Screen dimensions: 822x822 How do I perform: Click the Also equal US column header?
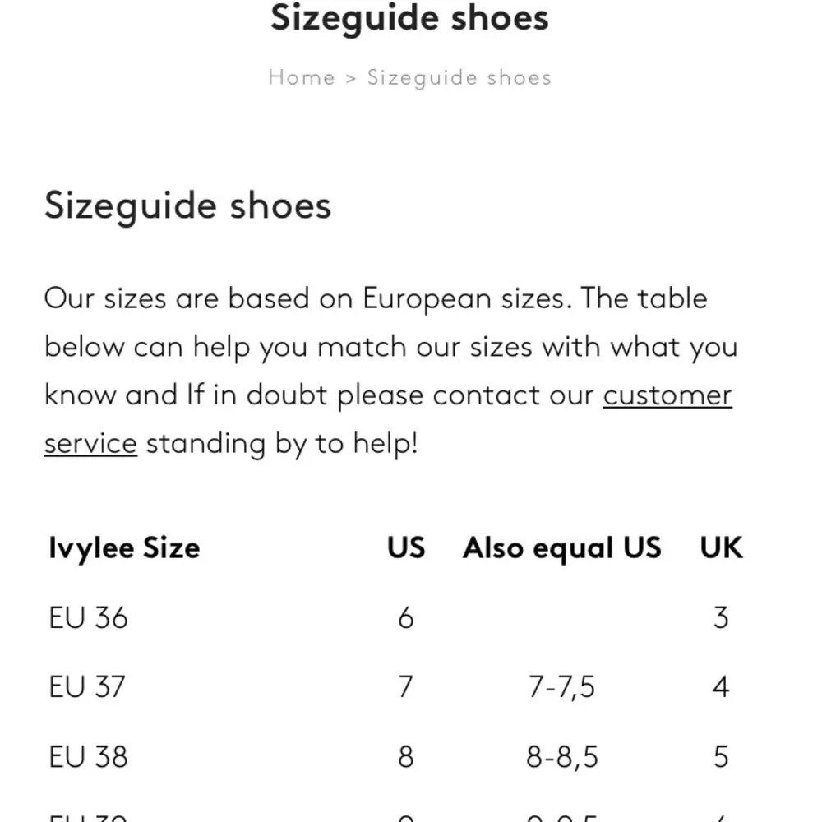[562, 547]
